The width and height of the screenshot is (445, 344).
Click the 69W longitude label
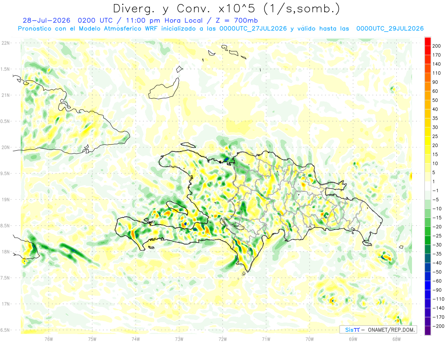coord(353,338)
